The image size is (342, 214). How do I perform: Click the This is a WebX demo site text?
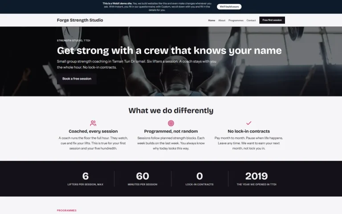(118, 4)
